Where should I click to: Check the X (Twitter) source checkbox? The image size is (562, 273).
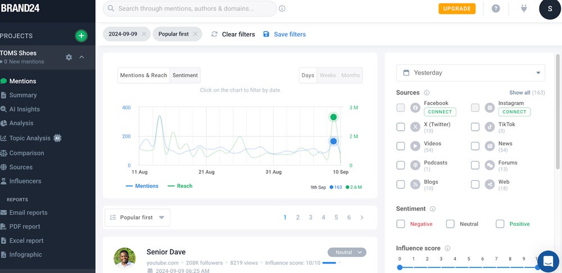tap(400, 127)
